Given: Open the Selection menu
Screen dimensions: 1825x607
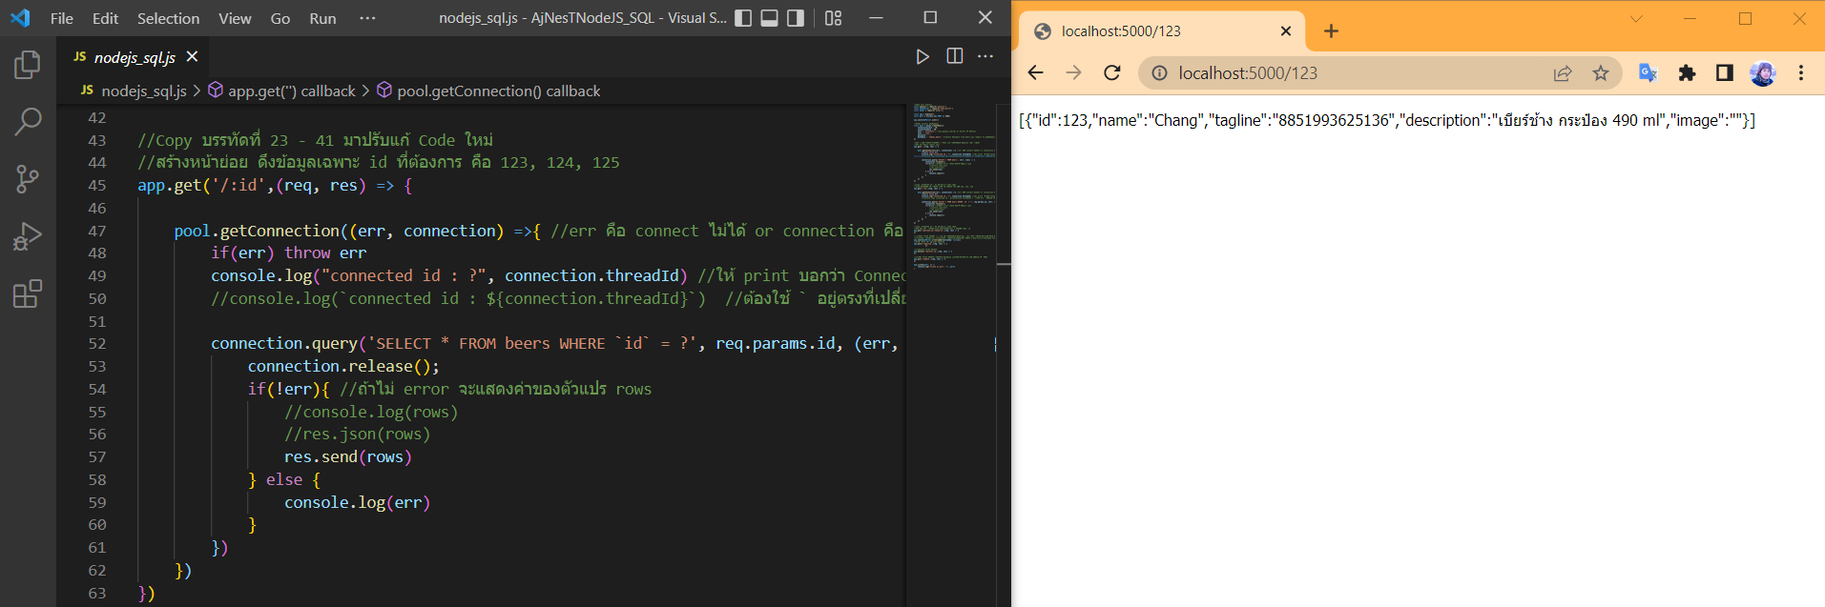Looking at the screenshot, I should click(168, 18).
